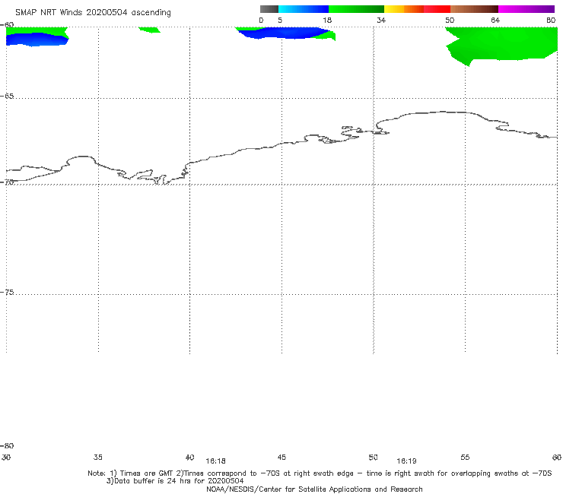Click the color bar label '5'
The width and height of the screenshot is (563, 494).
[280, 21]
